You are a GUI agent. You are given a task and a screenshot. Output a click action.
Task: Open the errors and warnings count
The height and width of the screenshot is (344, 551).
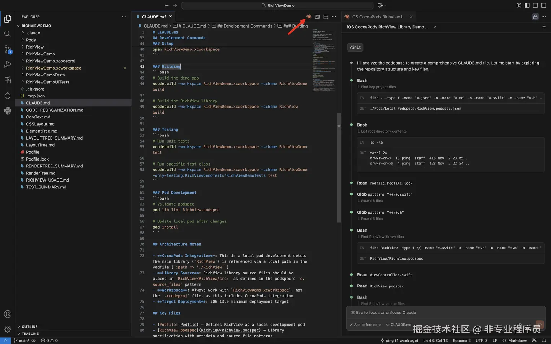[x=49, y=341]
